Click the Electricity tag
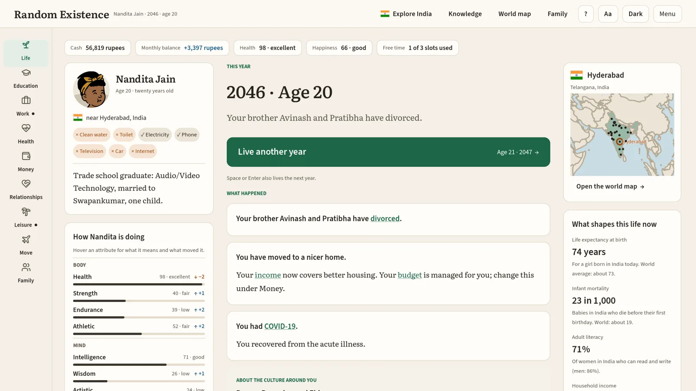The width and height of the screenshot is (696, 391). coord(155,135)
